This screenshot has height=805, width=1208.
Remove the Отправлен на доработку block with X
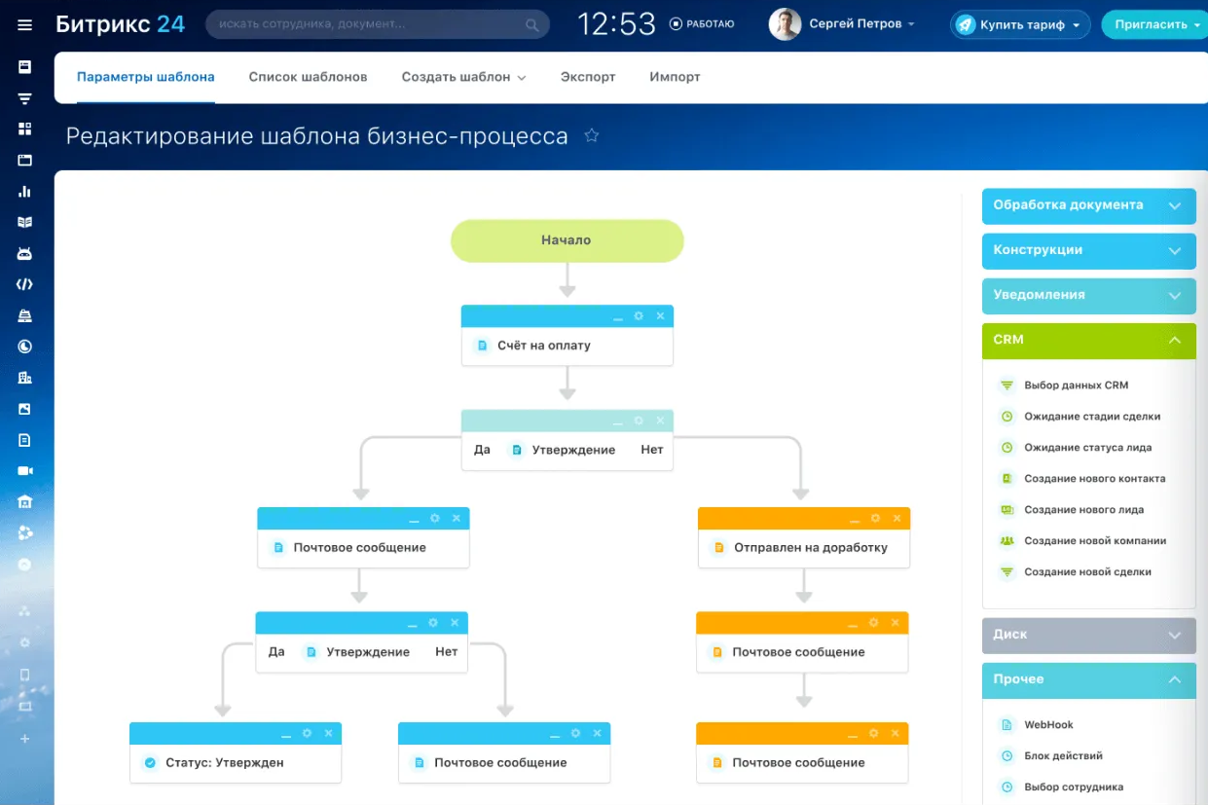click(897, 519)
